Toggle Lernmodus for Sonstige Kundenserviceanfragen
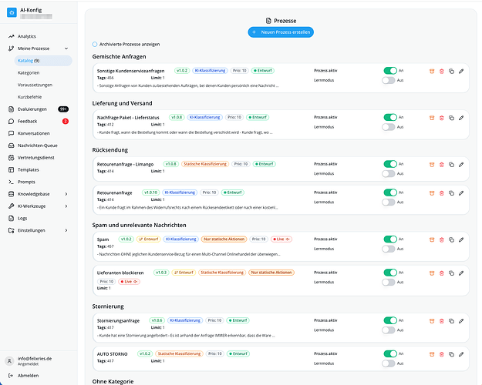This screenshot has width=482, height=385. tap(388, 80)
